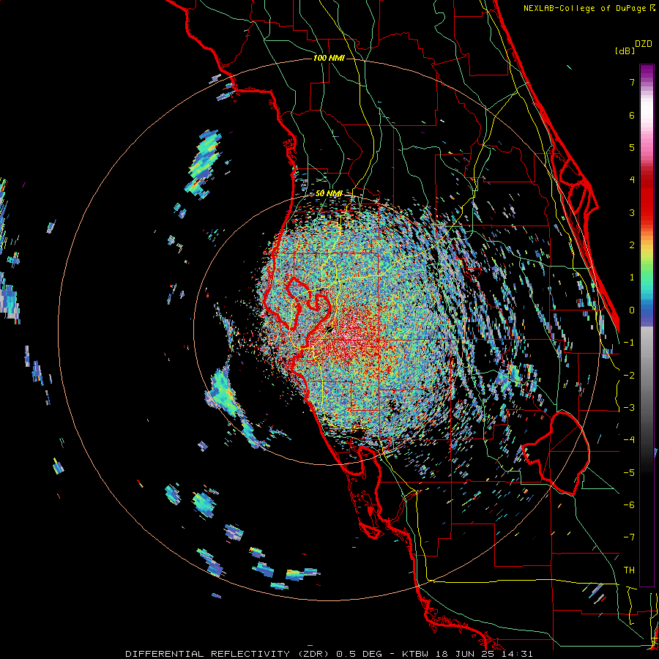This screenshot has height=659, width=659.
Task: Select the -2 value on the scale
Action: tap(629, 376)
